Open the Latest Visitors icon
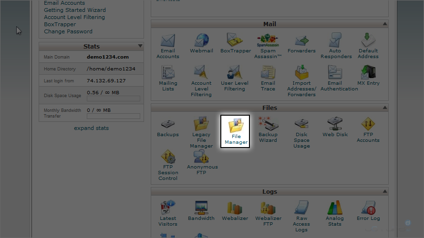 pyautogui.click(x=167, y=214)
